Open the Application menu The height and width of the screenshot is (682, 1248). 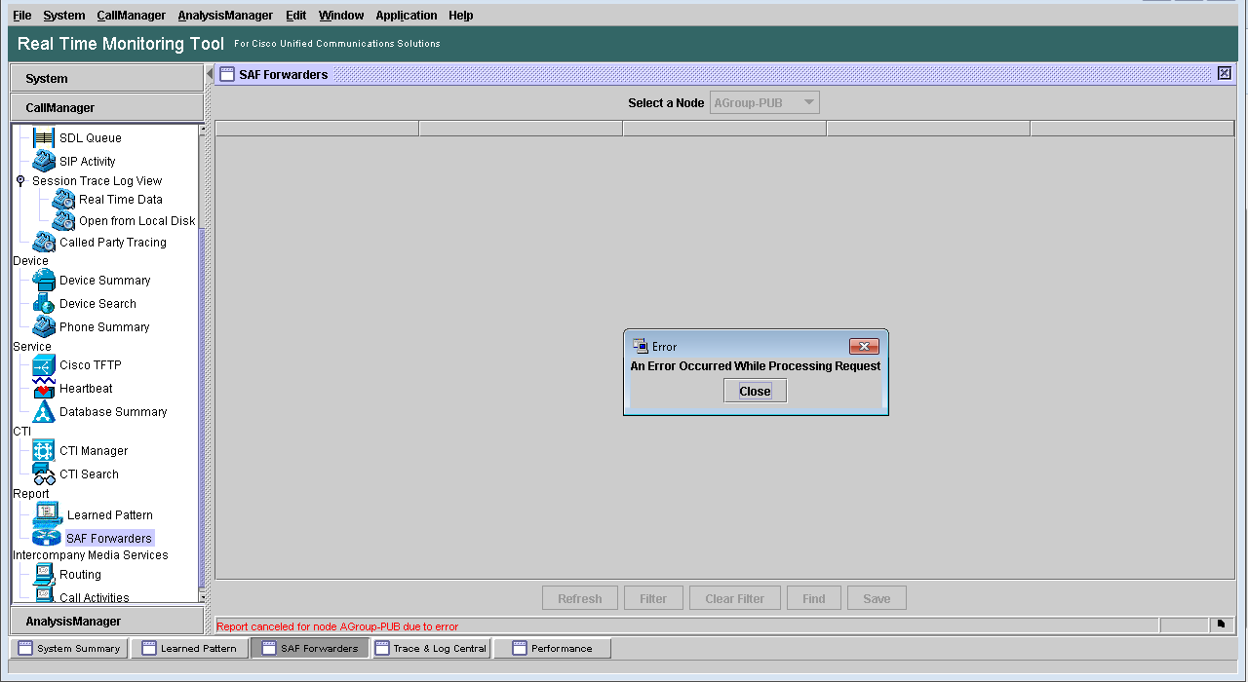(407, 15)
